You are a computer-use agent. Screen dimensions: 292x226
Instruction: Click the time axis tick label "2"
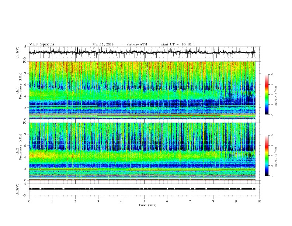tap(75, 201)
